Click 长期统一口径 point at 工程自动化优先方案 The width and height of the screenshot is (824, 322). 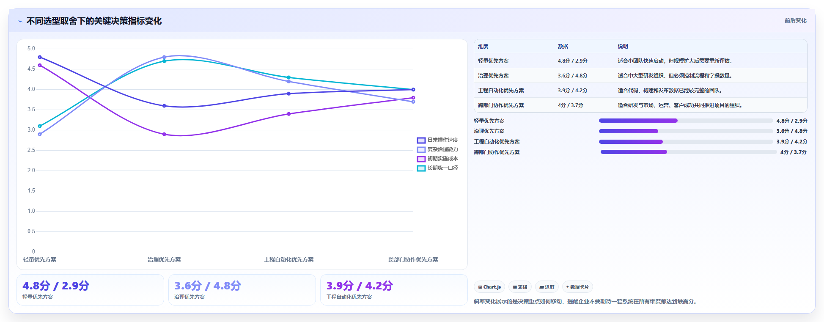point(289,77)
